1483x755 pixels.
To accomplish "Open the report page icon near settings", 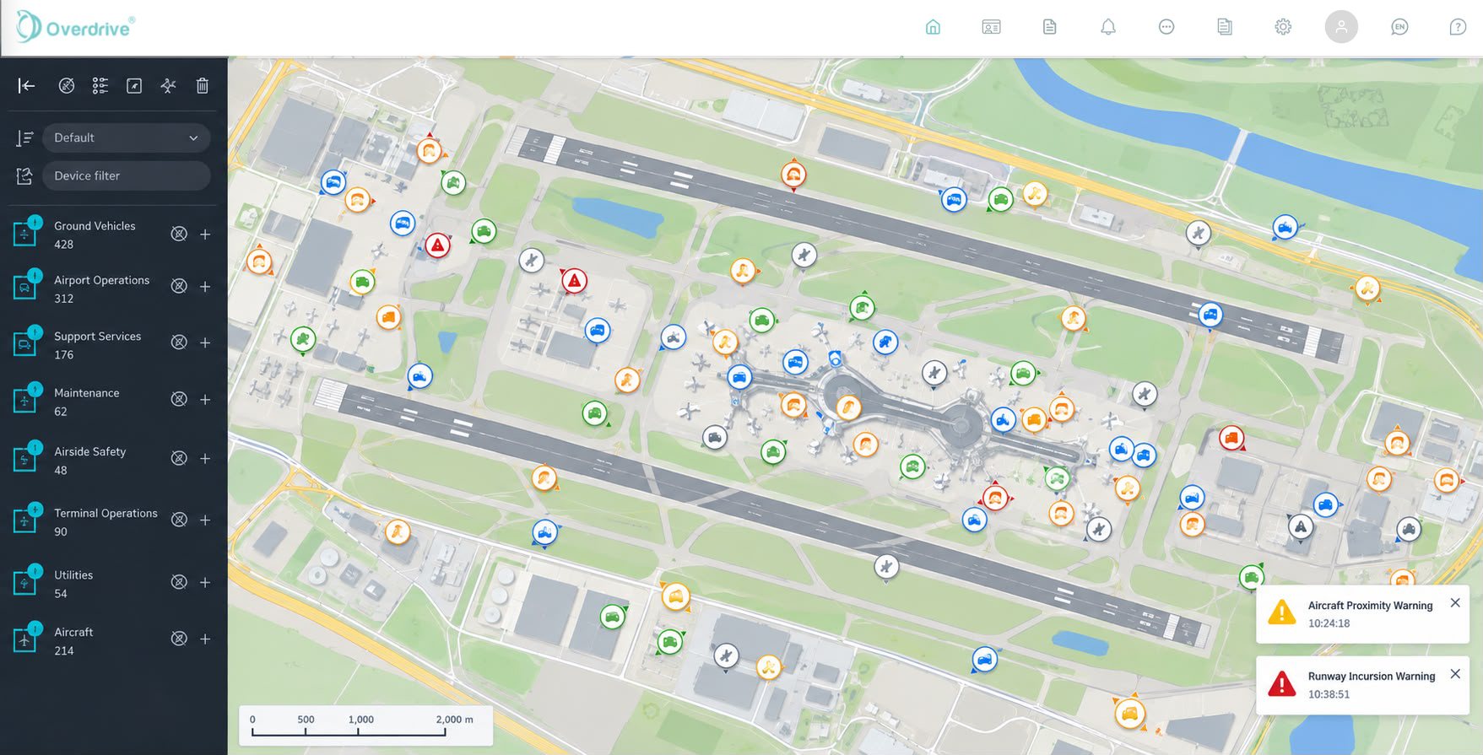I will (x=1225, y=27).
